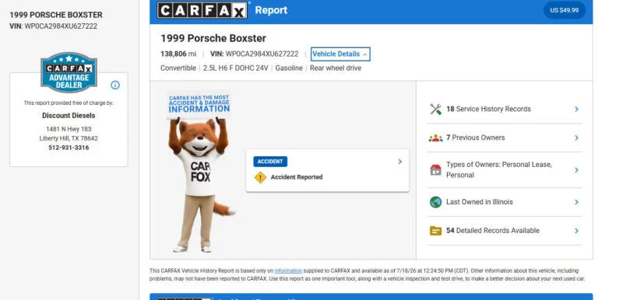Click the Rear wheel drive text

click(x=336, y=68)
